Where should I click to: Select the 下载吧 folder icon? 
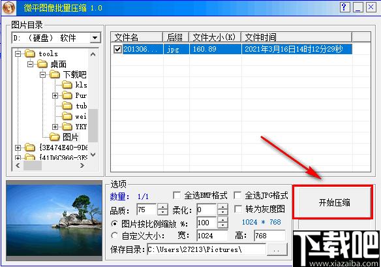point(55,74)
